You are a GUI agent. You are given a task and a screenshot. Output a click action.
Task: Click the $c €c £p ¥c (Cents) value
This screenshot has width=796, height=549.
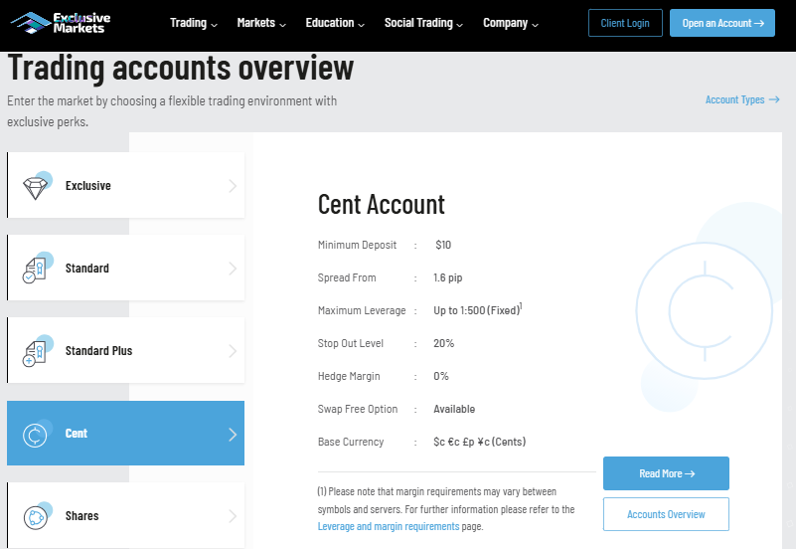tap(480, 442)
